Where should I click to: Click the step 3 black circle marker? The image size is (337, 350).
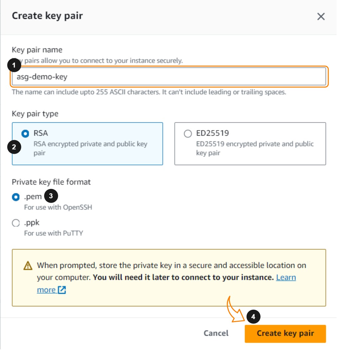pyautogui.click(x=51, y=196)
